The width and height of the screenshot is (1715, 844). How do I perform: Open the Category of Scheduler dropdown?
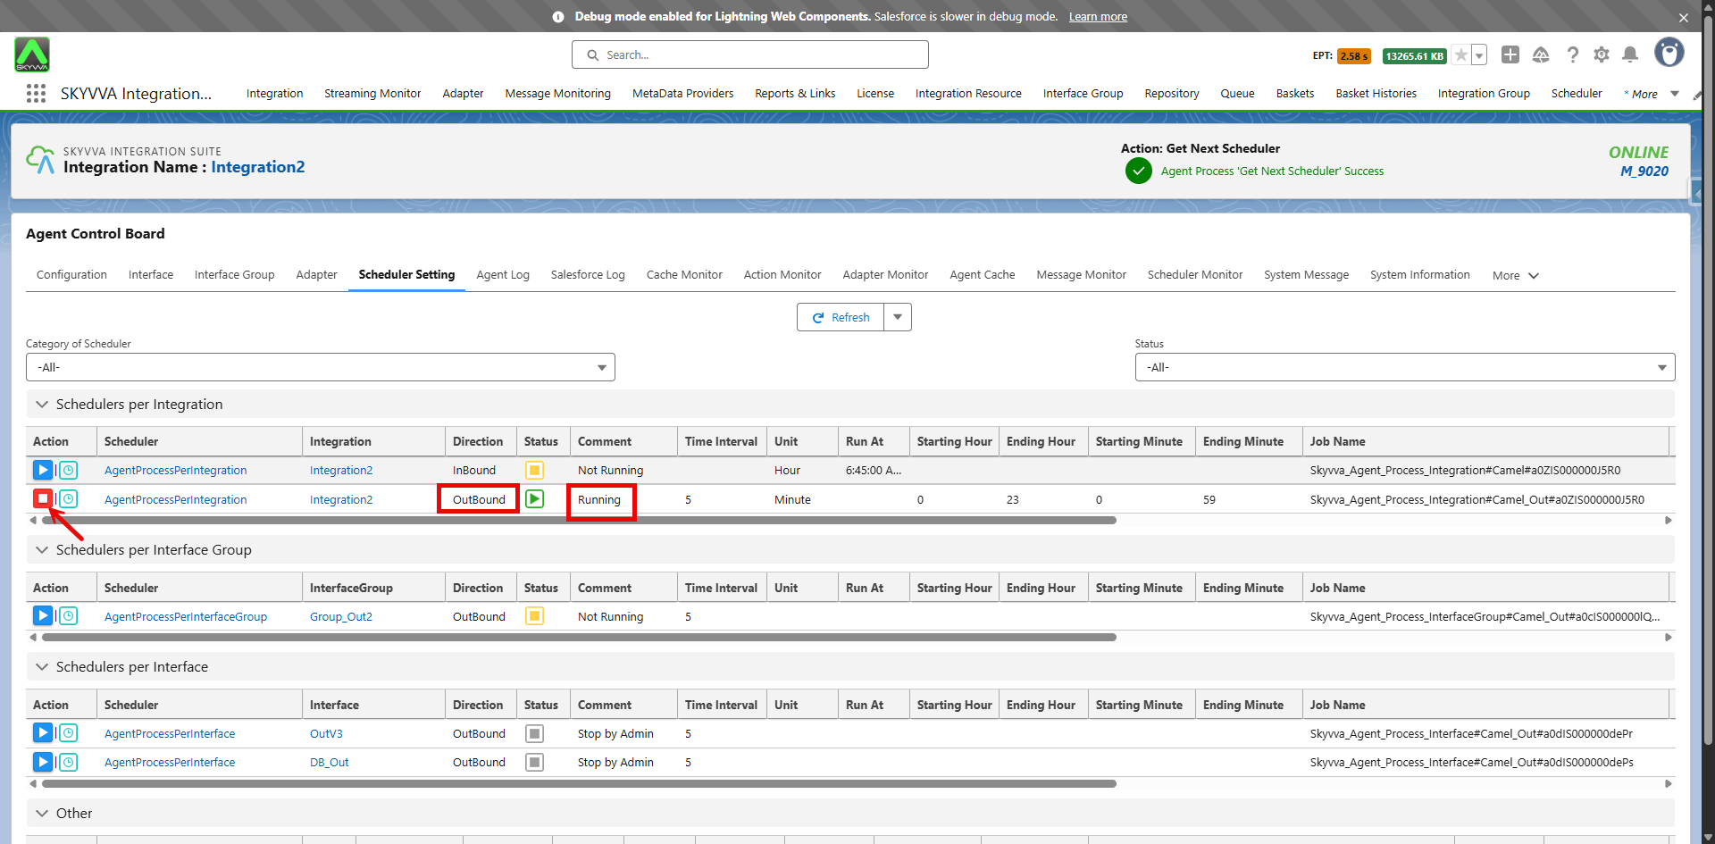coord(320,367)
